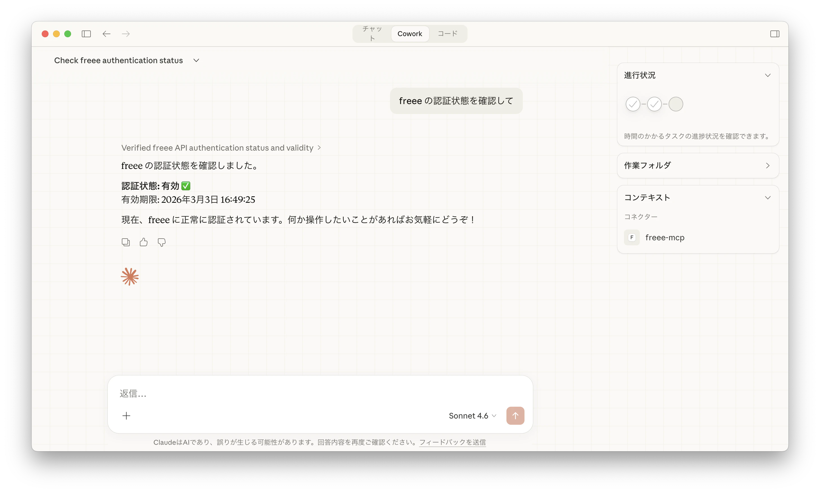The width and height of the screenshot is (820, 493).
Task: Expand the 作業フォルダ section
Action: click(768, 166)
